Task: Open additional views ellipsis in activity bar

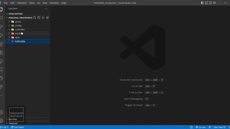Action: (1, 96)
